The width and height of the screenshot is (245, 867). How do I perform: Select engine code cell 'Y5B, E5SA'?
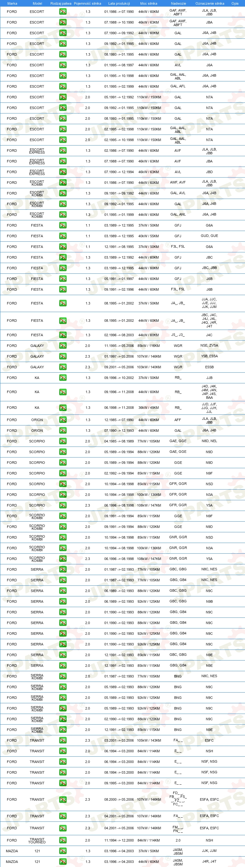tap(209, 356)
